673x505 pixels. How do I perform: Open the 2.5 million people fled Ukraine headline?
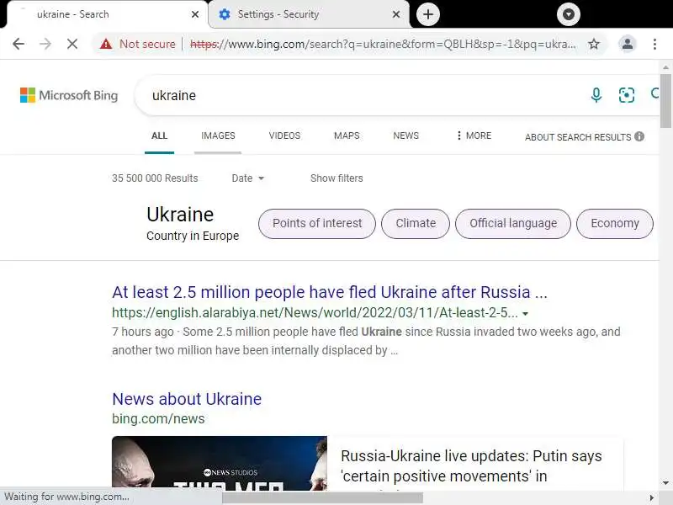click(330, 292)
